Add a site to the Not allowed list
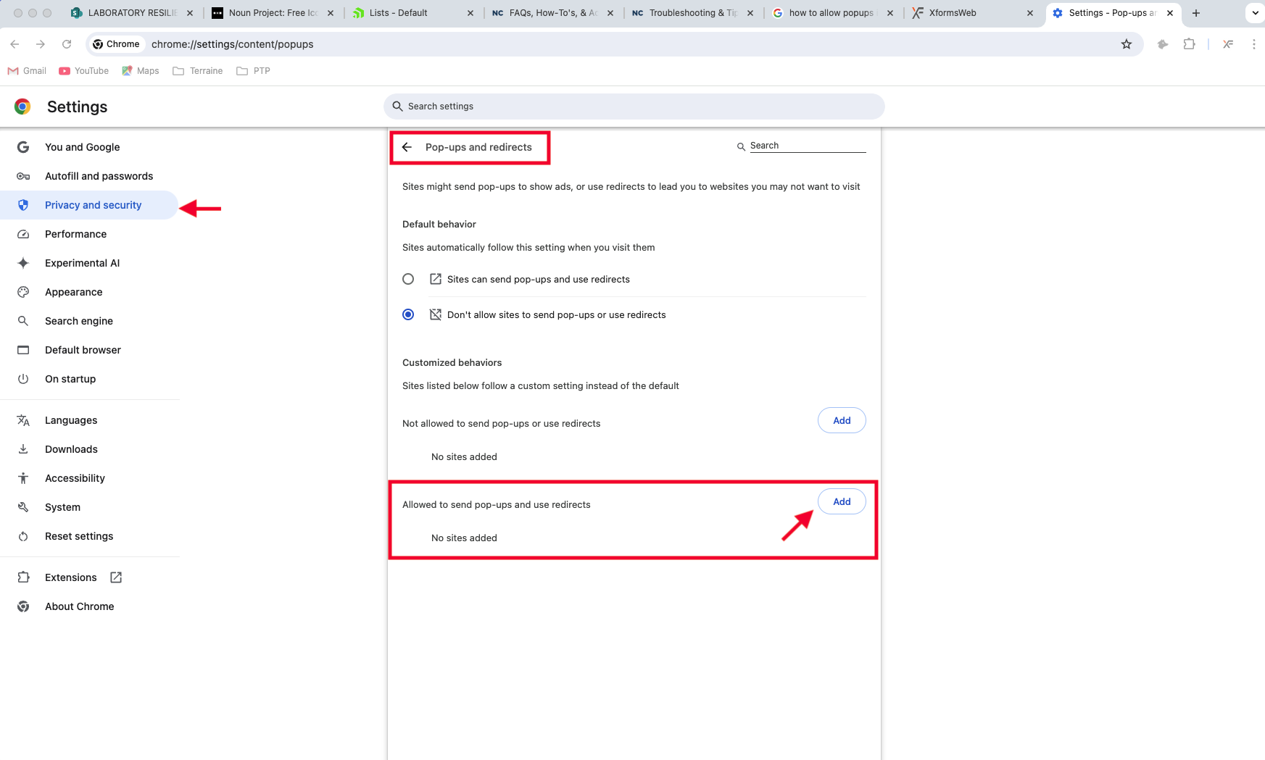The image size is (1265, 760). [x=841, y=421]
